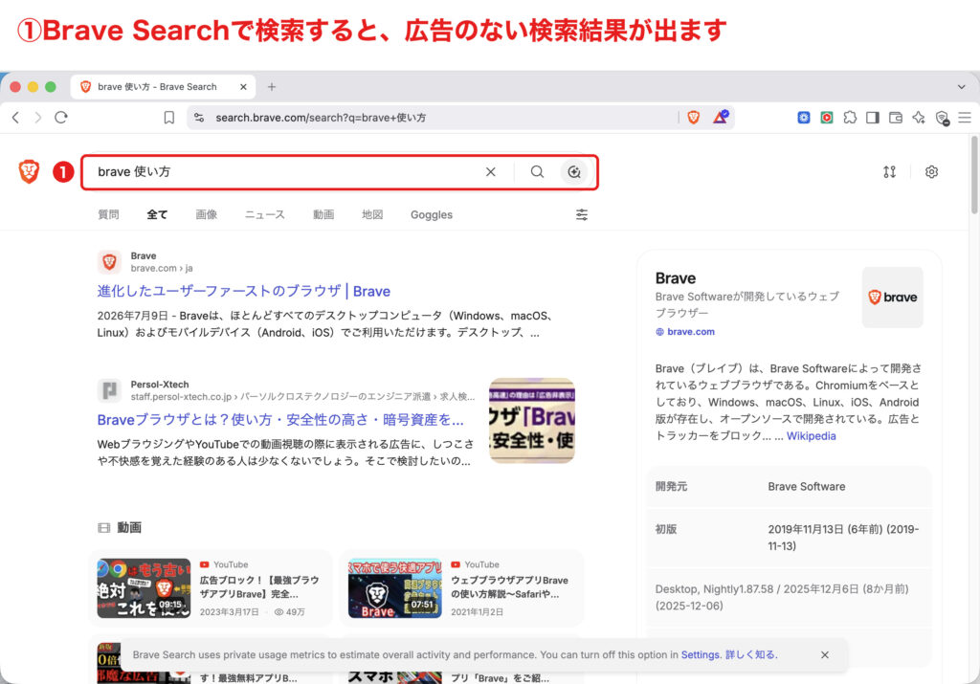Click the 'brave.com › ja' result breadcrumb

coord(161,268)
